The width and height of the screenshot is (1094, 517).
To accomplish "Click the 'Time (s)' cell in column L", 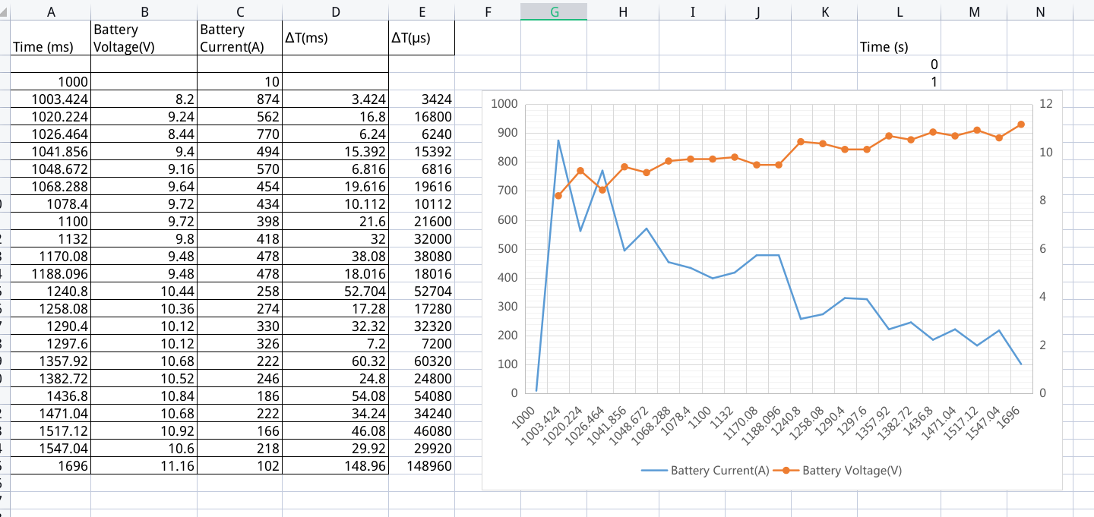I will (900, 38).
